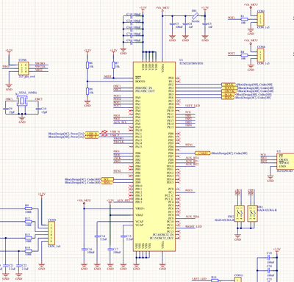Select resistor R4 on POT2 line
Image resolution: width=294 pixels, height=282 pixels.
[x=244, y=55]
